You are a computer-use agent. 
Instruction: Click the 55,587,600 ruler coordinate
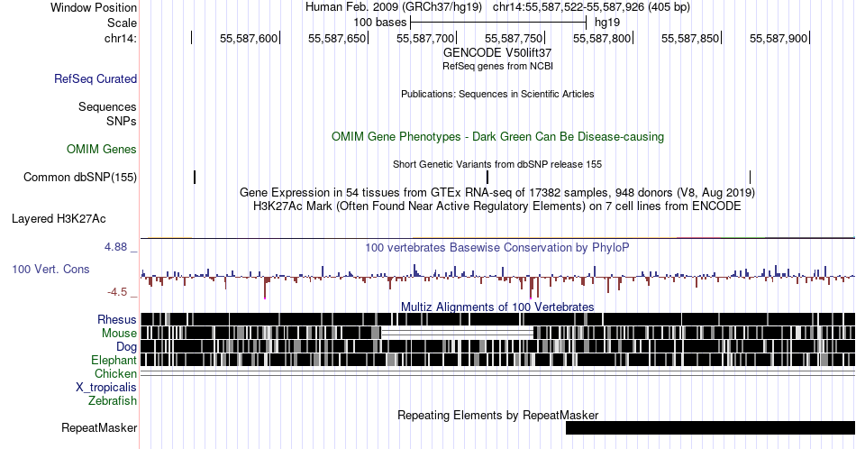coord(249,38)
